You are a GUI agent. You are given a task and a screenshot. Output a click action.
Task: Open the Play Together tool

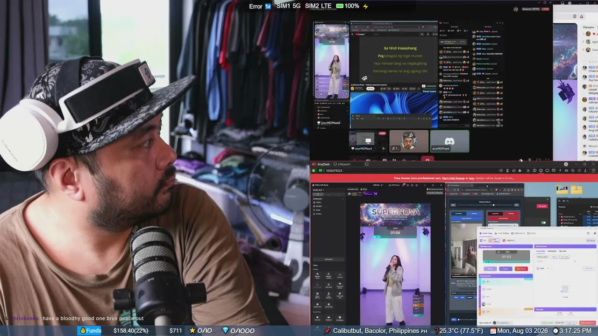[x=328, y=296]
